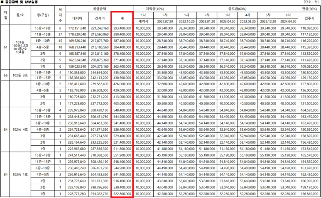
Task: Click the 2023.04.20 date header
Action: tap(227, 22)
